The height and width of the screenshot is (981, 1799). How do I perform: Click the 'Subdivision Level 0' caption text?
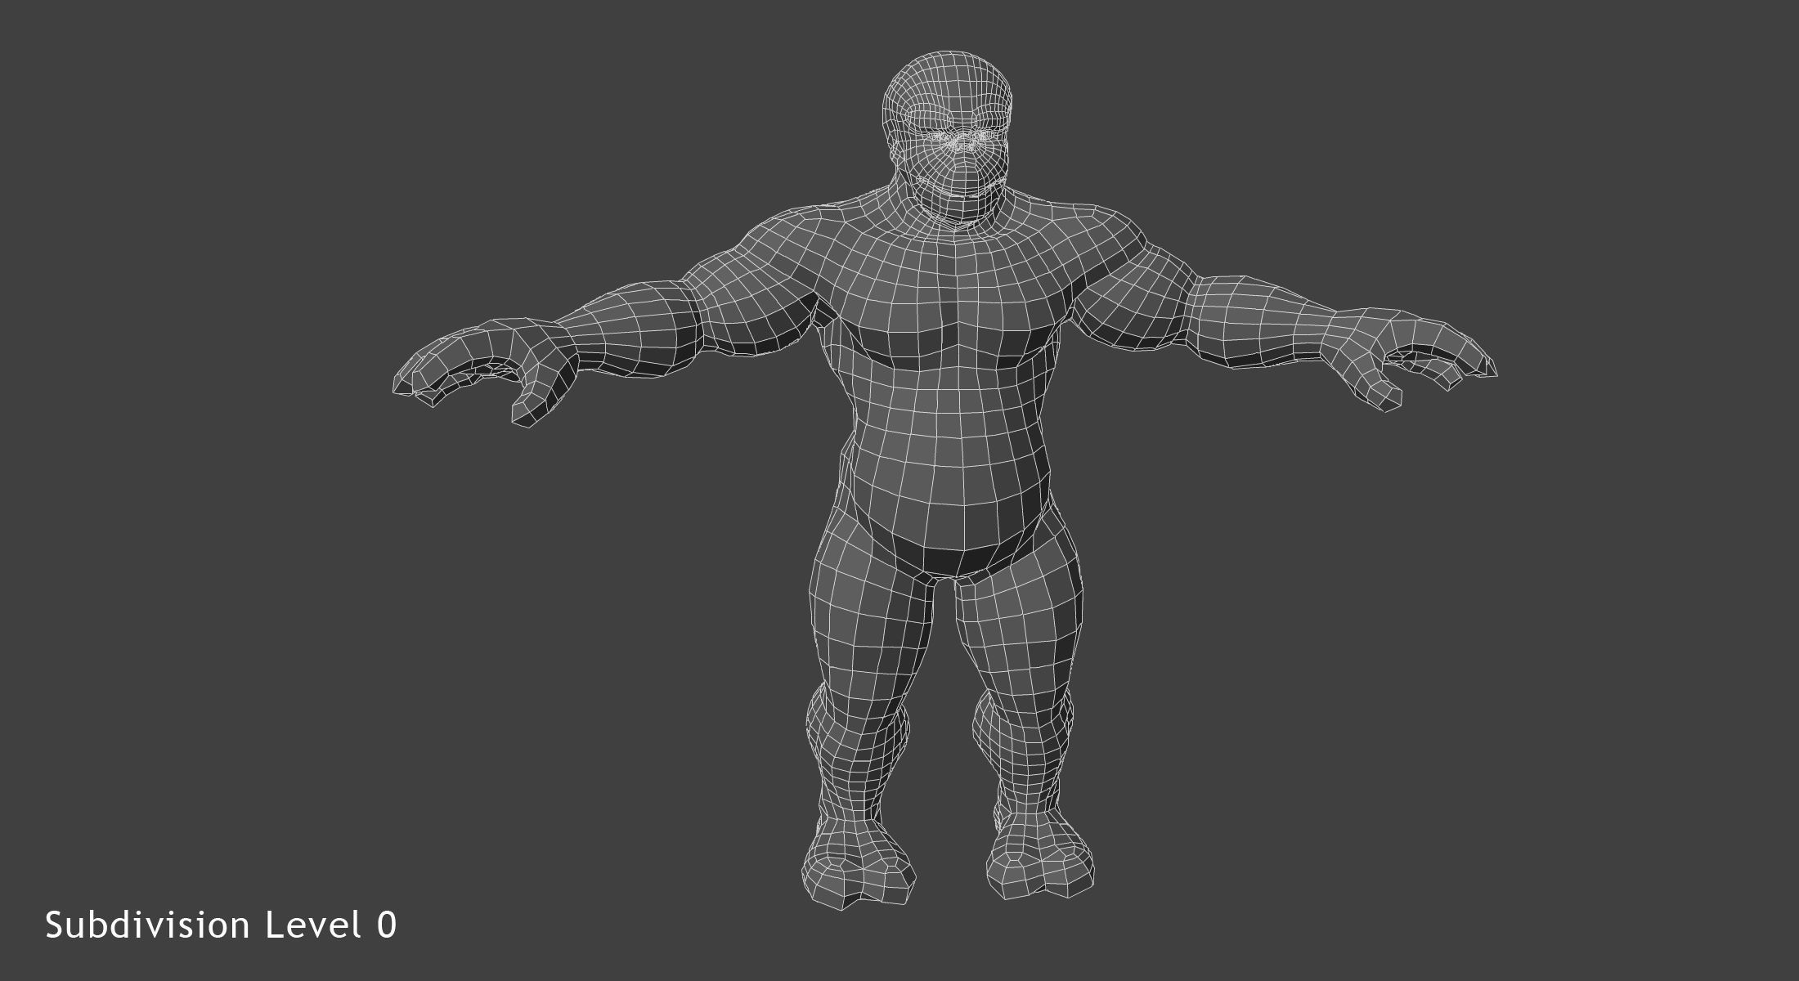pyautogui.click(x=221, y=925)
